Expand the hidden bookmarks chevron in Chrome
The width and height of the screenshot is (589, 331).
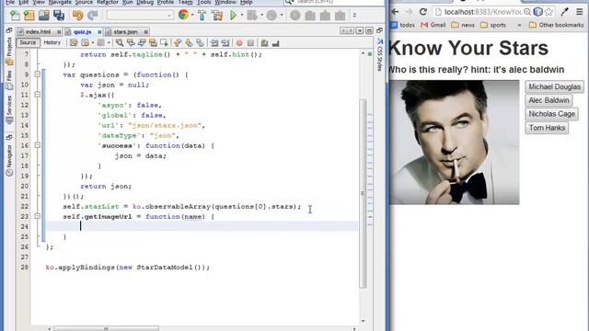519,25
